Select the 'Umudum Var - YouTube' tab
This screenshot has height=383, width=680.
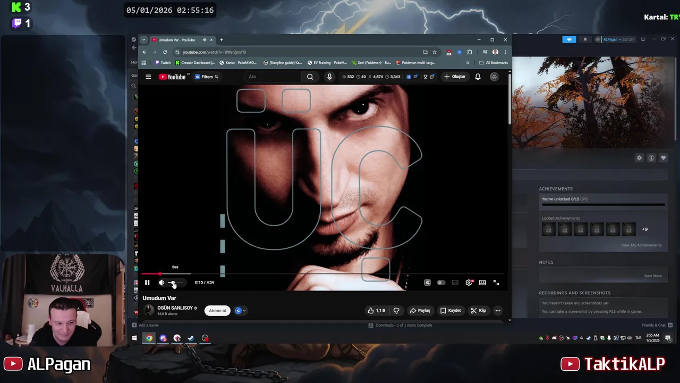click(182, 40)
